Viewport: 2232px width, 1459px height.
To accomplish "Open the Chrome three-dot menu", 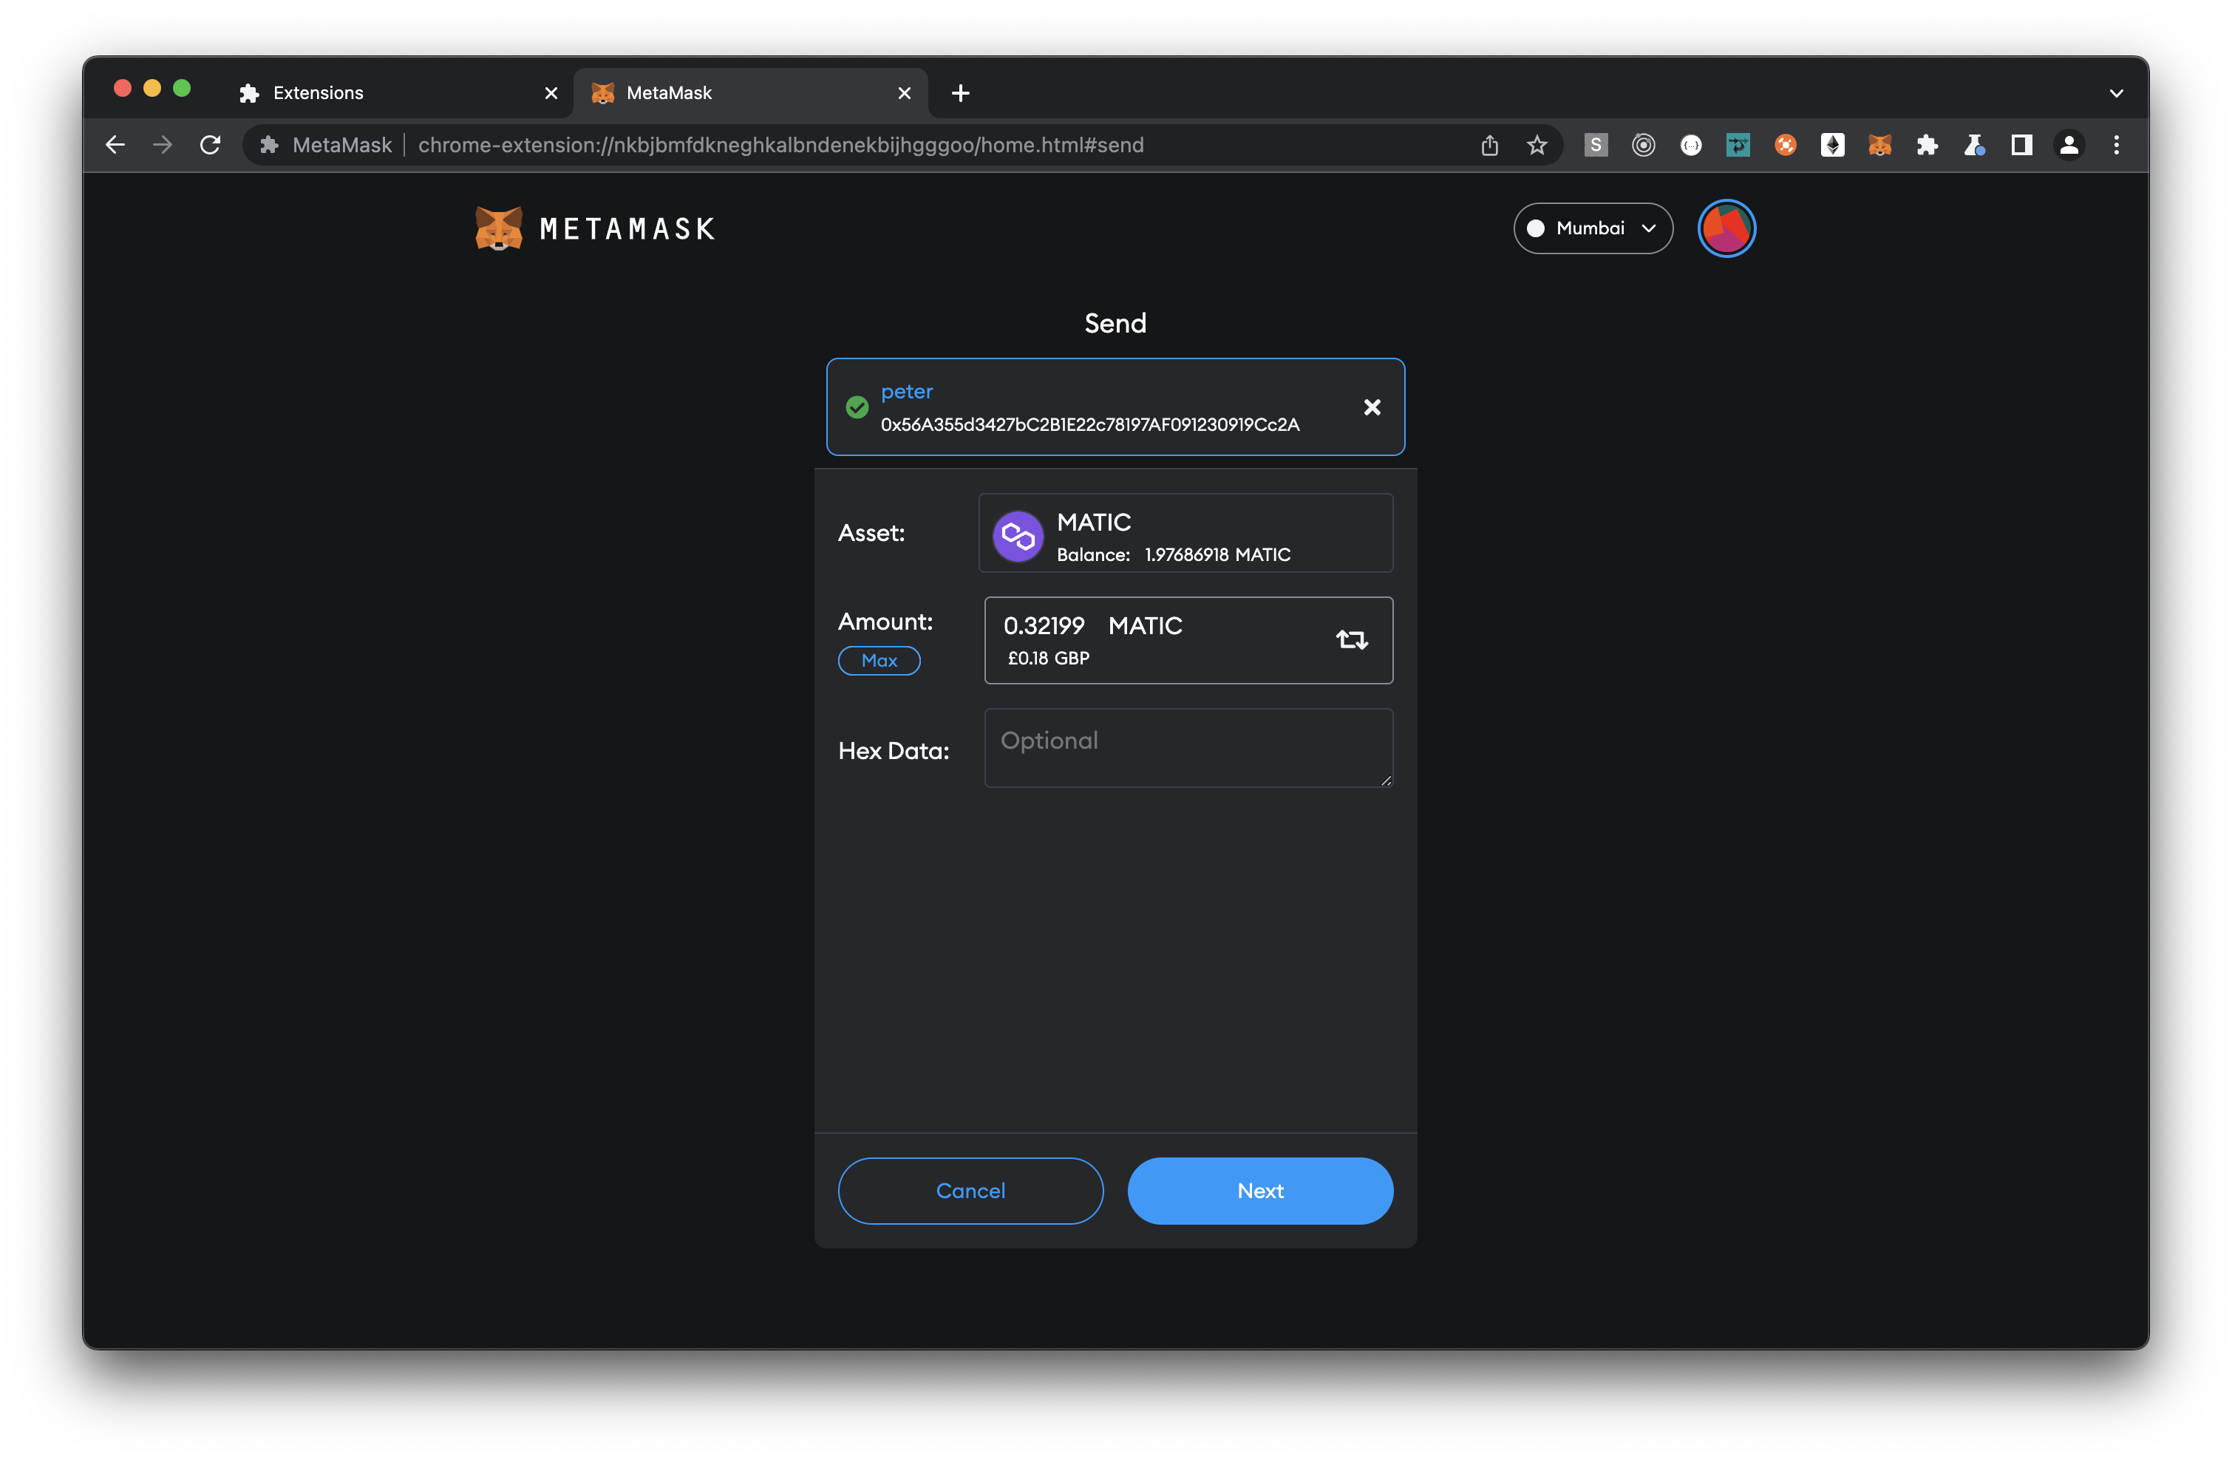I will click(x=2117, y=144).
